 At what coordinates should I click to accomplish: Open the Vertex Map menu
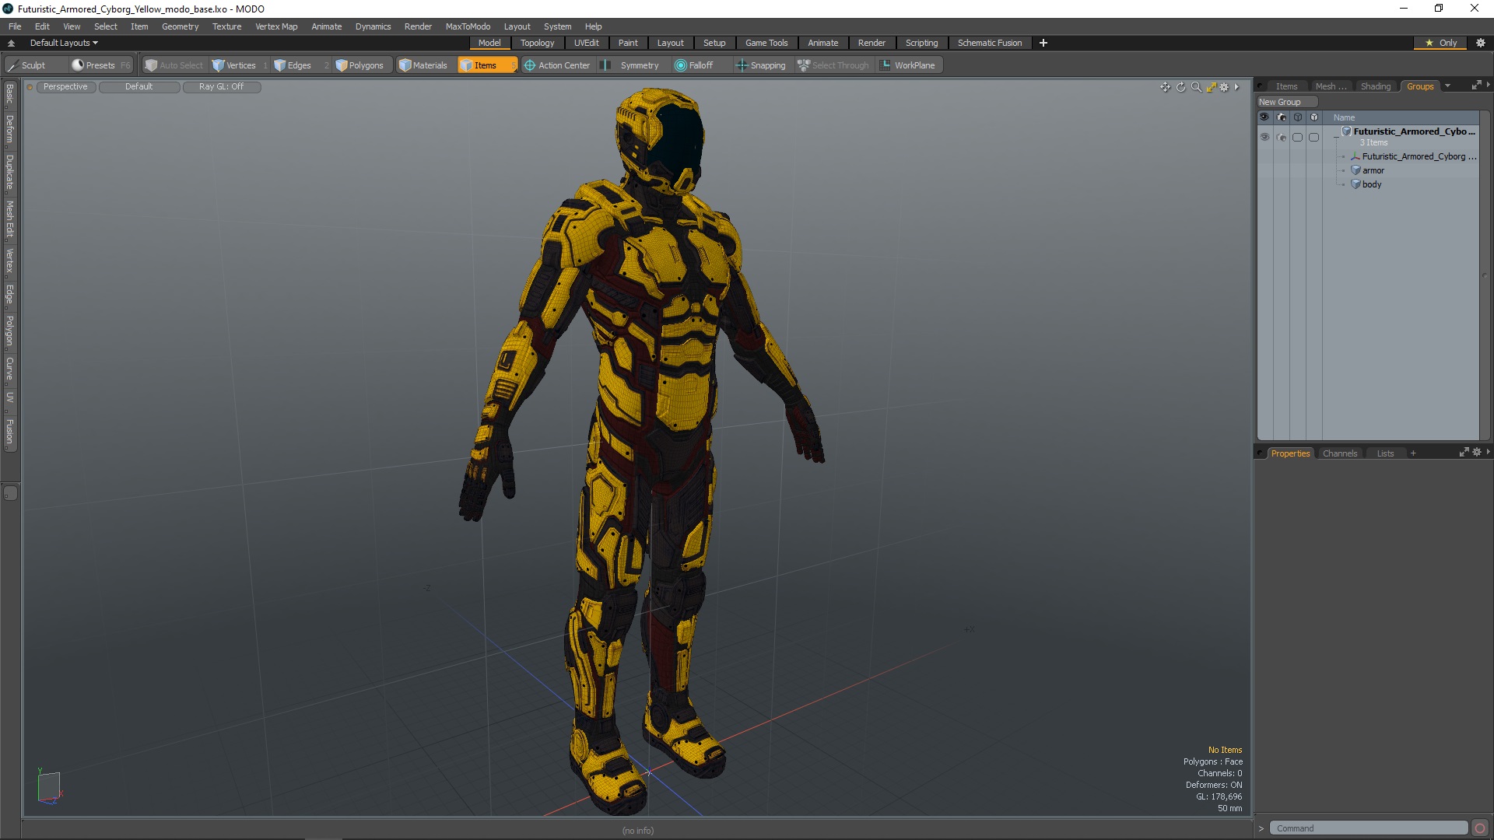[276, 26]
